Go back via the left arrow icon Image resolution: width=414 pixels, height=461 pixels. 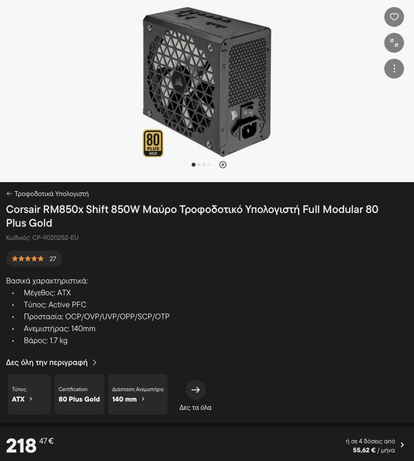point(9,194)
